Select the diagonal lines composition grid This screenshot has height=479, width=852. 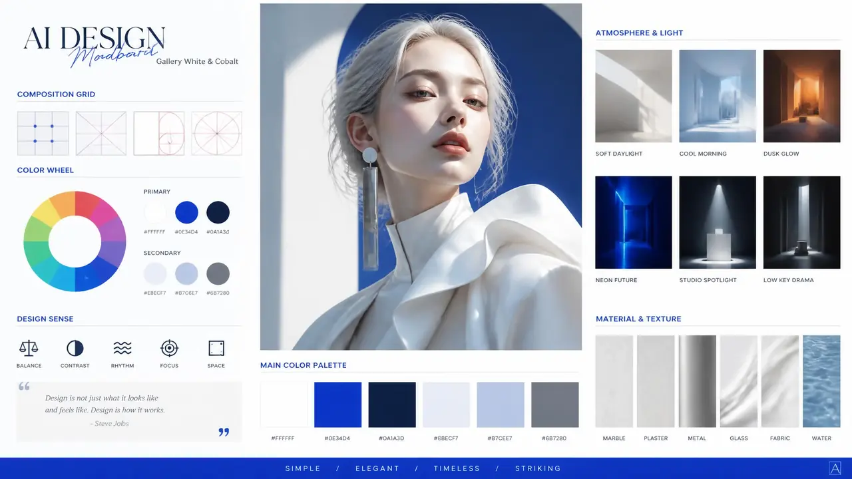101,133
